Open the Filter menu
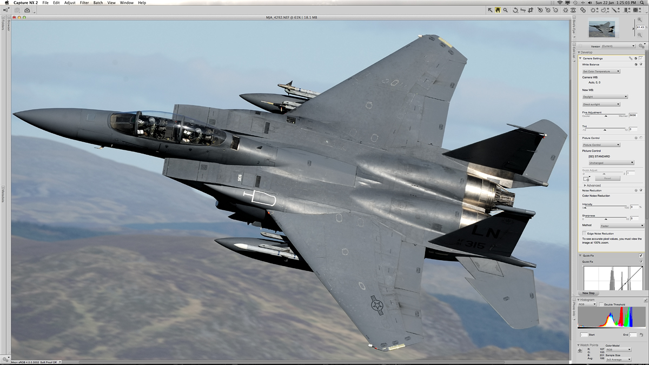The width and height of the screenshot is (649, 365). 84,3
